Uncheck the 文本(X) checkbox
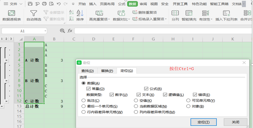 [x=139, y=95]
